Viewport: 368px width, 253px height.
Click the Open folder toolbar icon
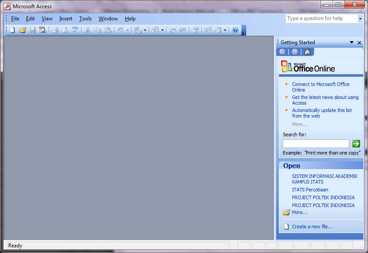23,30
